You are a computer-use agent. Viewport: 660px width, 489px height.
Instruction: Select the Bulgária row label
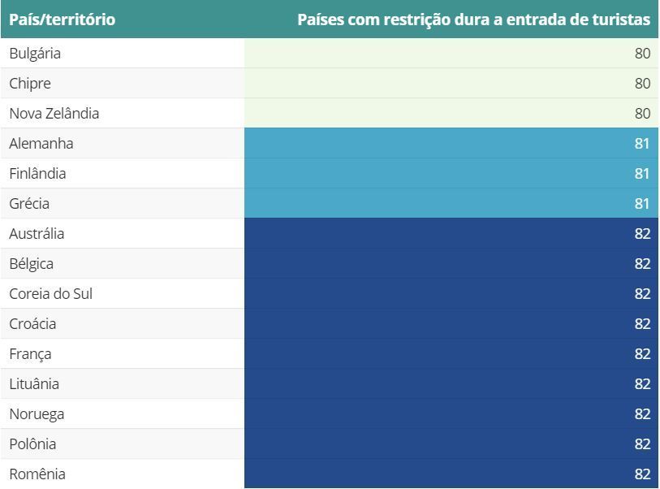tap(35, 54)
